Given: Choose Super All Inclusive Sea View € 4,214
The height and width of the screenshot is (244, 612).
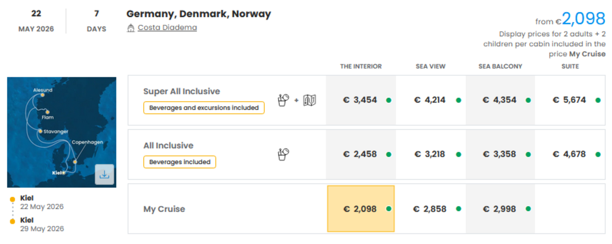Looking at the screenshot, I should [430, 100].
